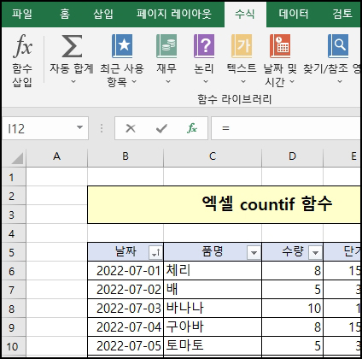Viewport: 362px width, 359px height.
Task: Select the 수량 cell in the 체리 row
Action: (x=292, y=271)
